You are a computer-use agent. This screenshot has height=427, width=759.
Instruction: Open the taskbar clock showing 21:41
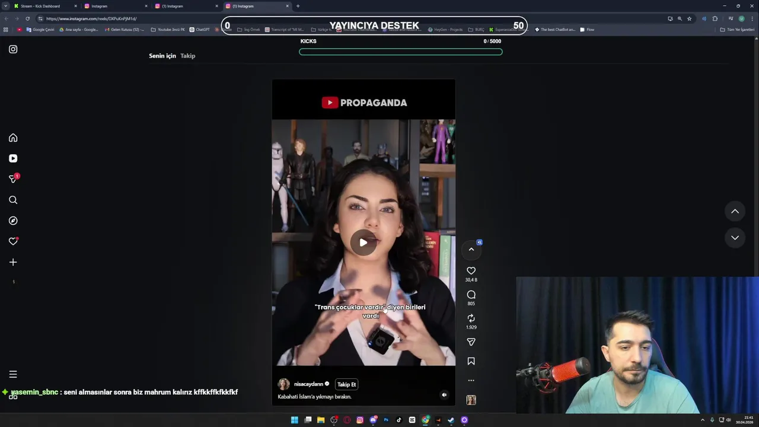(745, 420)
